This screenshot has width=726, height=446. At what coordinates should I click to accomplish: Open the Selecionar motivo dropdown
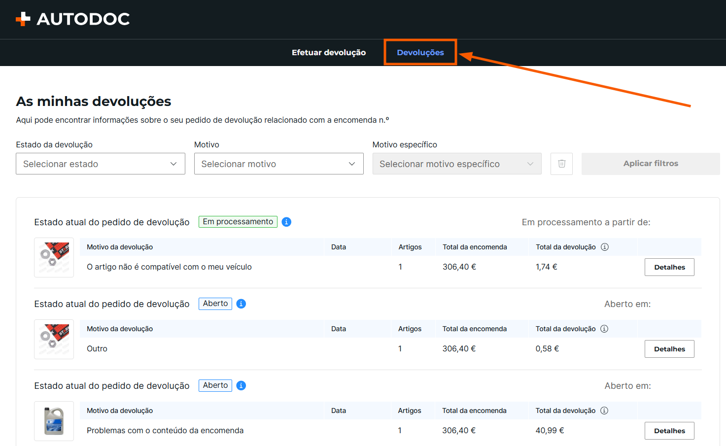[x=279, y=164]
